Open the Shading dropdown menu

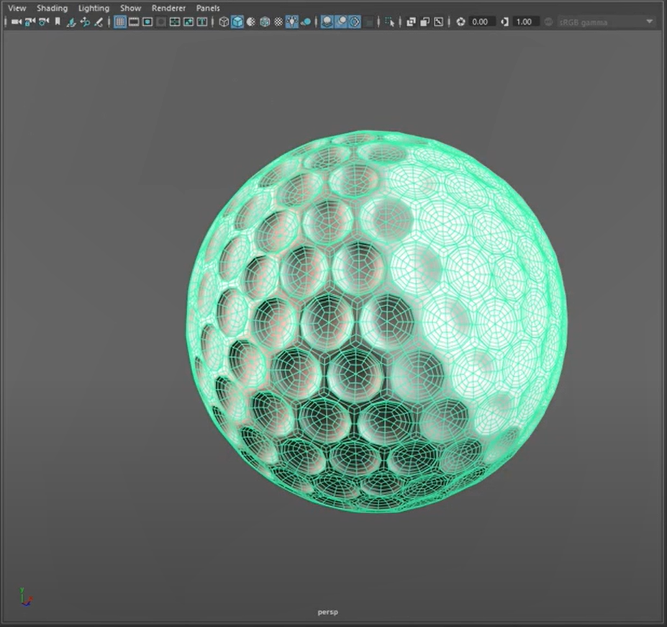click(52, 8)
